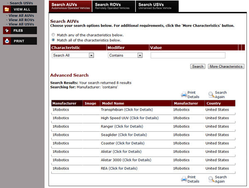Click the printer icon beside PRINT
The width and height of the screenshot is (249, 188).
coord(7,41)
